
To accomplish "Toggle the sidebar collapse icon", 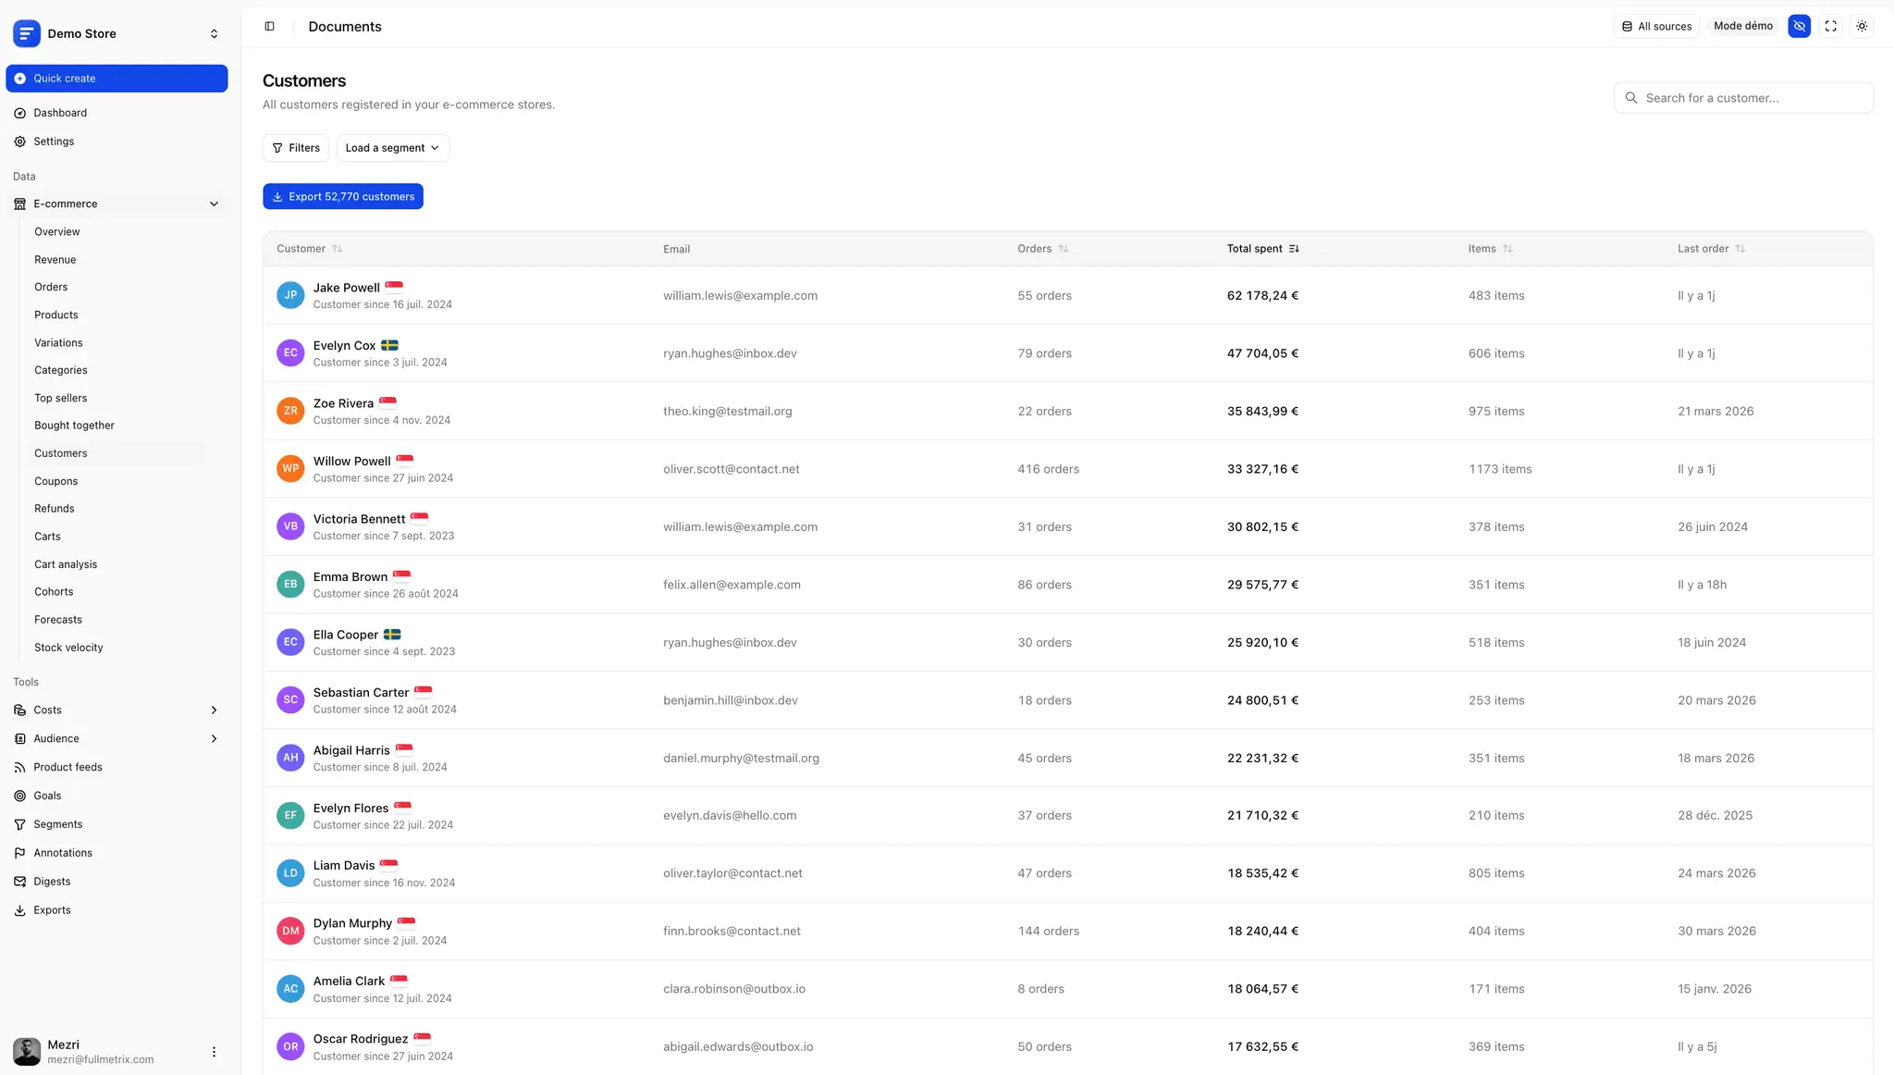I will click(269, 26).
